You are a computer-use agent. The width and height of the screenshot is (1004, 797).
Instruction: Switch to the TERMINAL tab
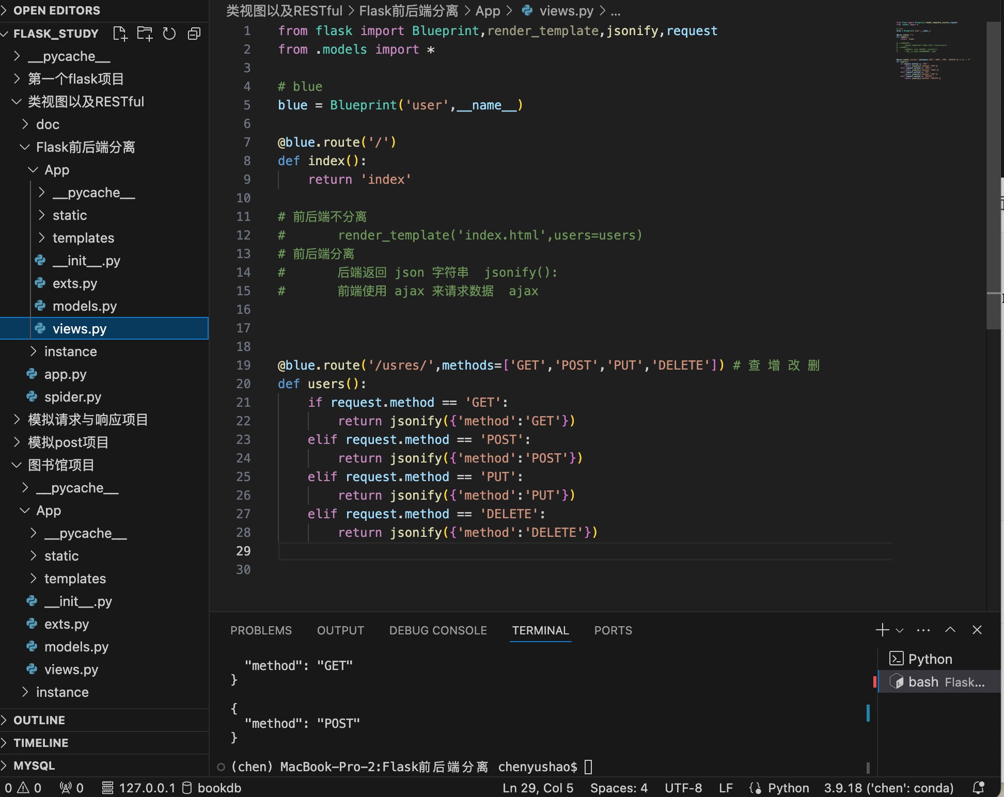pos(540,630)
